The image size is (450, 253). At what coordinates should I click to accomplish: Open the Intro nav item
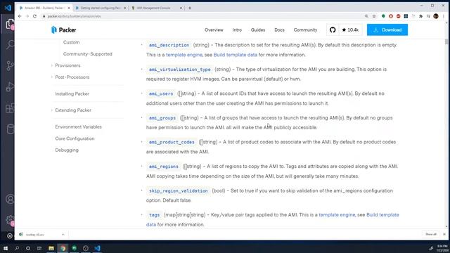click(x=237, y=30)
